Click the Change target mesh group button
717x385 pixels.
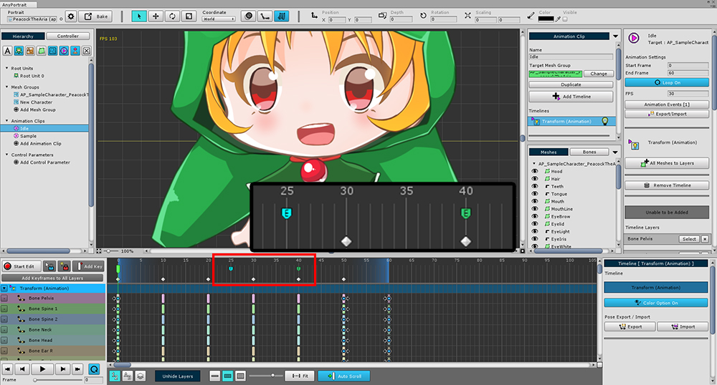[x=599, y=74]
